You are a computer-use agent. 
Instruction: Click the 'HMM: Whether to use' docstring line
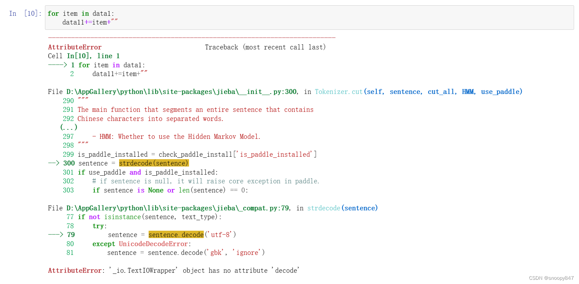click(176, 136)
